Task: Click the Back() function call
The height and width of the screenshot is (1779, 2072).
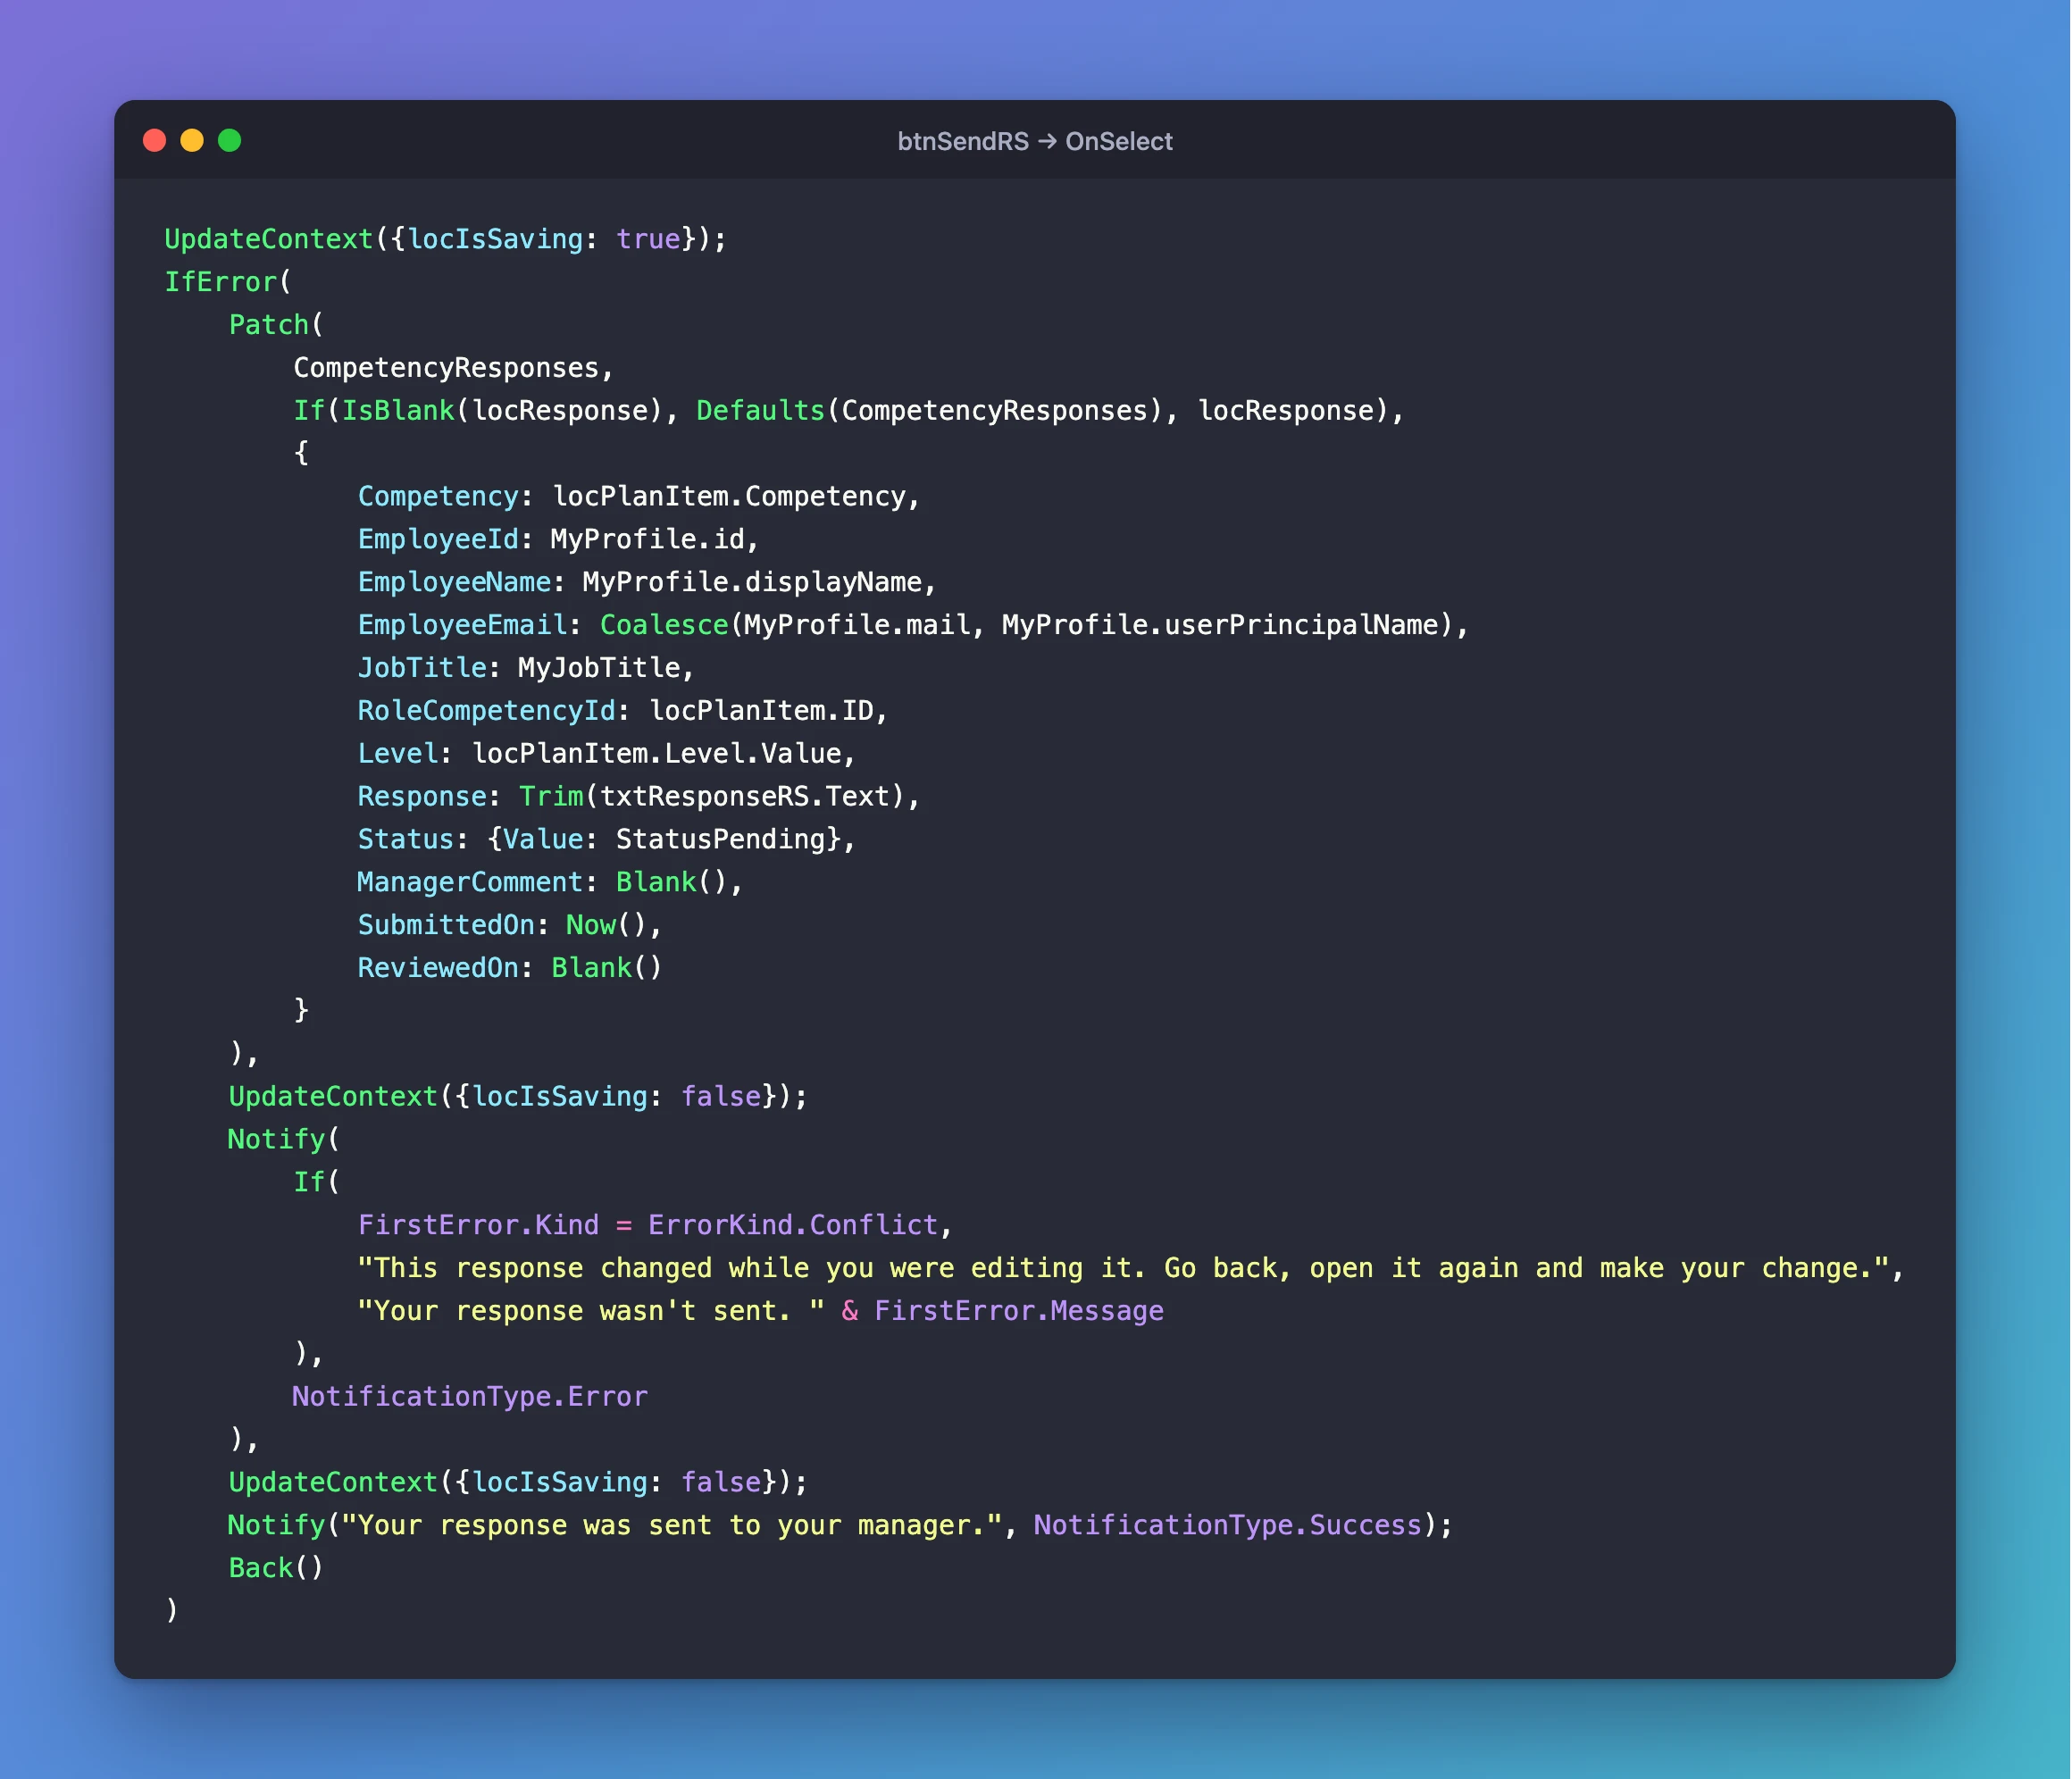Action: [276, 1568]
